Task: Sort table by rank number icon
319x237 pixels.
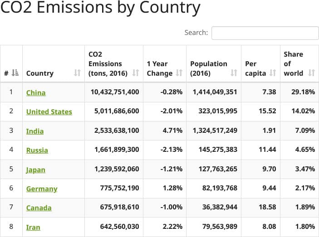Action: (15, 73)
